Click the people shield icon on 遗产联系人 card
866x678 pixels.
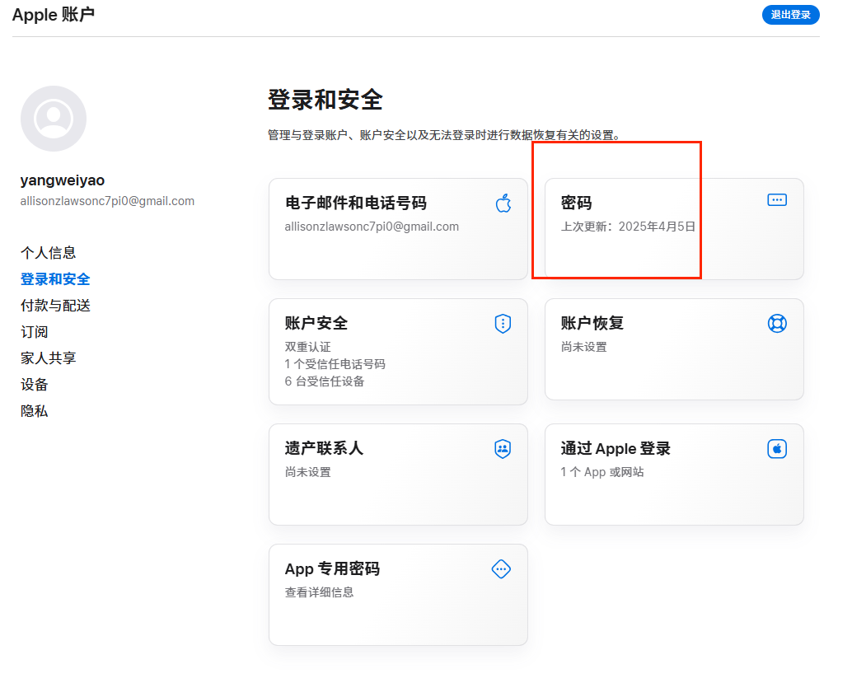click(x=503, y=449)
